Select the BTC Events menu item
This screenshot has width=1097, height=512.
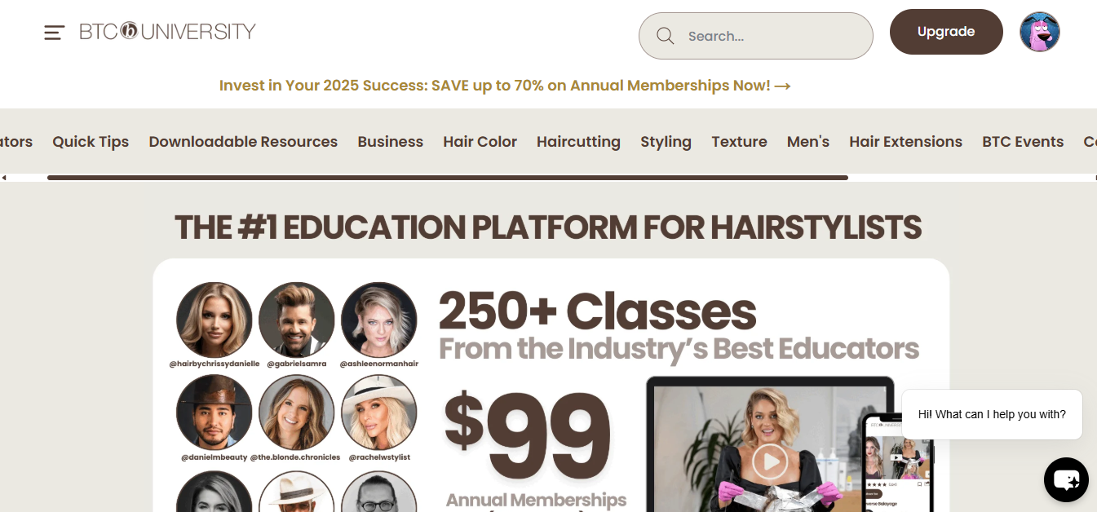click(x=1023, y=142)
